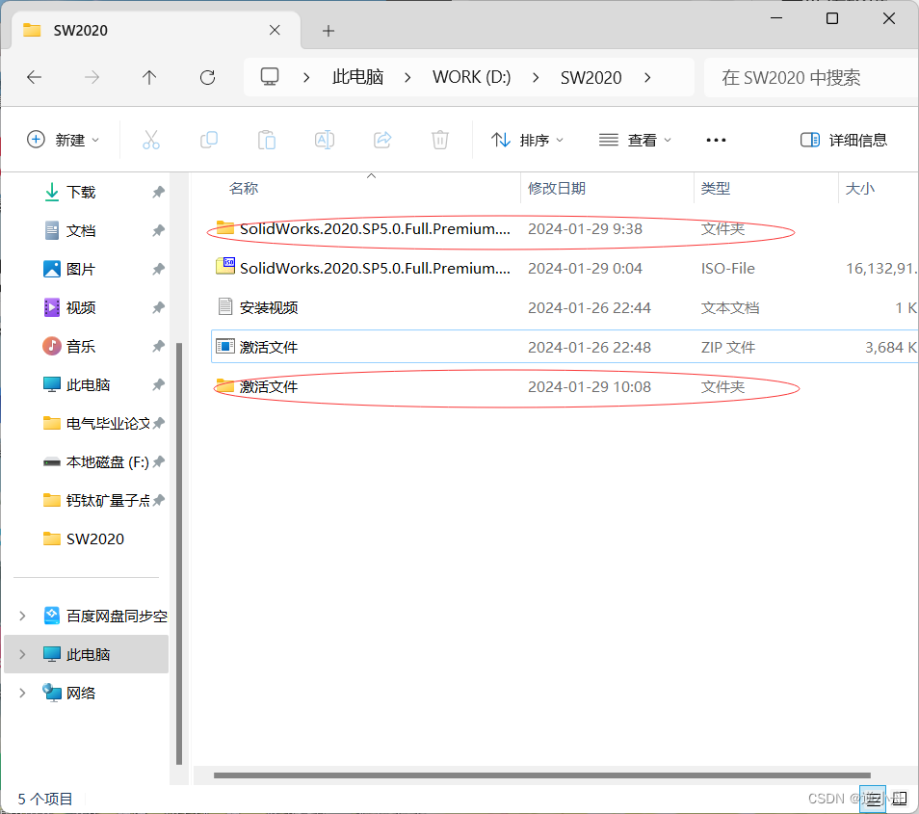
Task: Click pin icon next to 图片
Action: coord(158,270)
